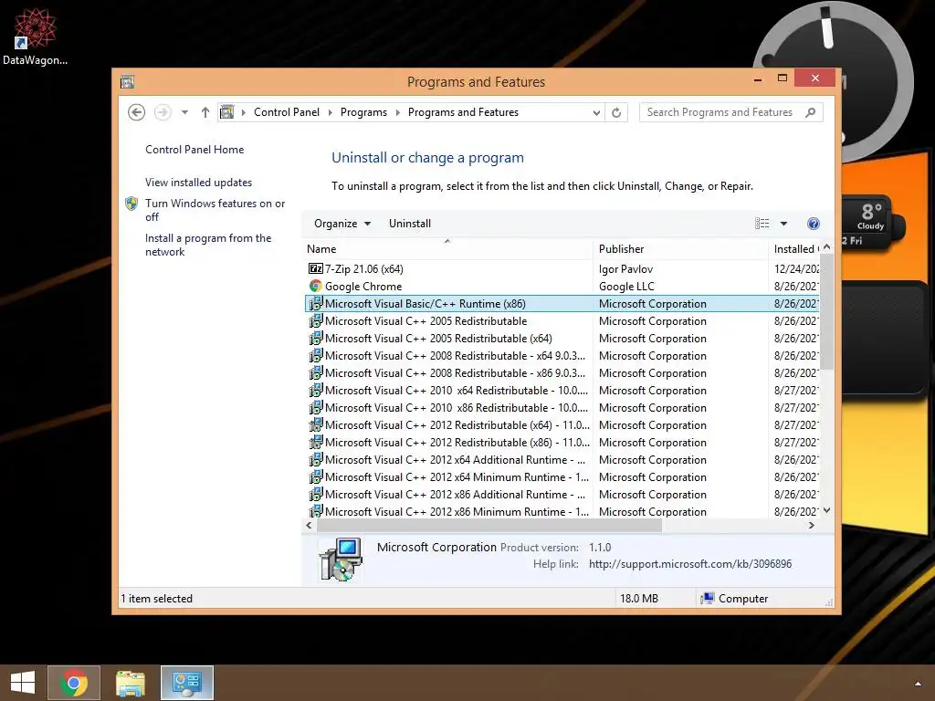Viewport: 935px width, 701px height.
Task: Click the Google Chrome list icon
Action: click(315, 286)
